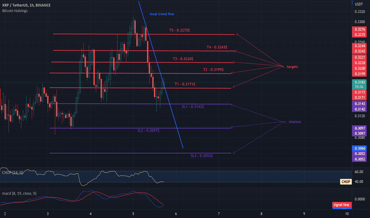The height and width of the screenshot is (218, 370).
Task: Select the blue 0.3060 price tag
Action: point(359,148)
